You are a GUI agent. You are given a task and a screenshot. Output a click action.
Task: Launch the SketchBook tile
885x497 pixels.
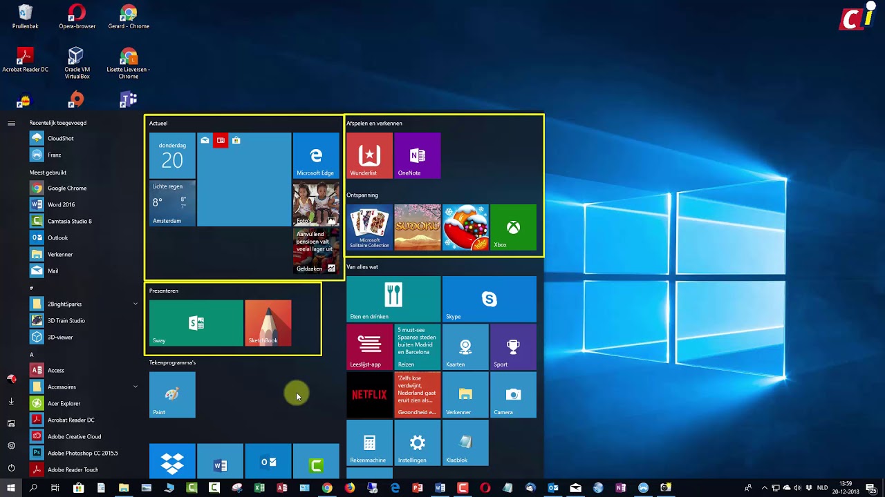click(268, 323)
